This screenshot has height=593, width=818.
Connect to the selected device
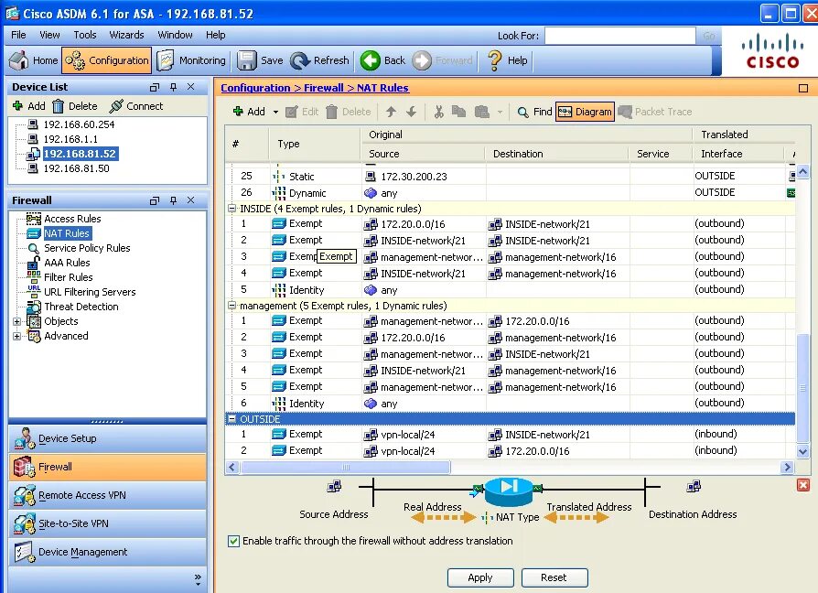136,106
